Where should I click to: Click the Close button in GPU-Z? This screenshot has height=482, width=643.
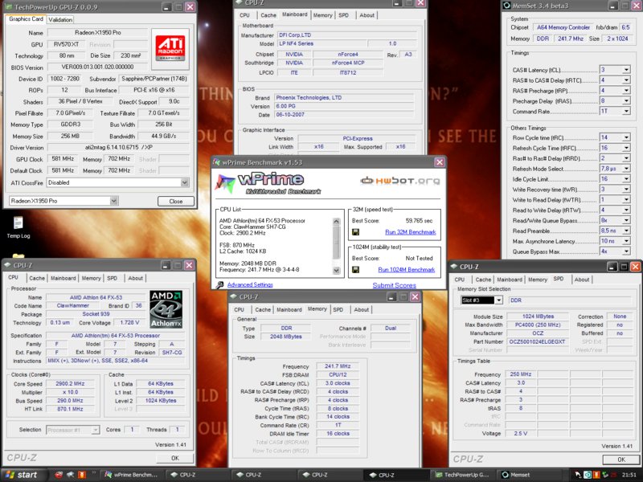(176, 202)
